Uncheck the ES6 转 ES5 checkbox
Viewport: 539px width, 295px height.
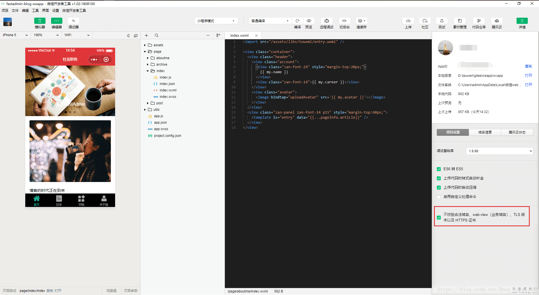tap(439, 169)
